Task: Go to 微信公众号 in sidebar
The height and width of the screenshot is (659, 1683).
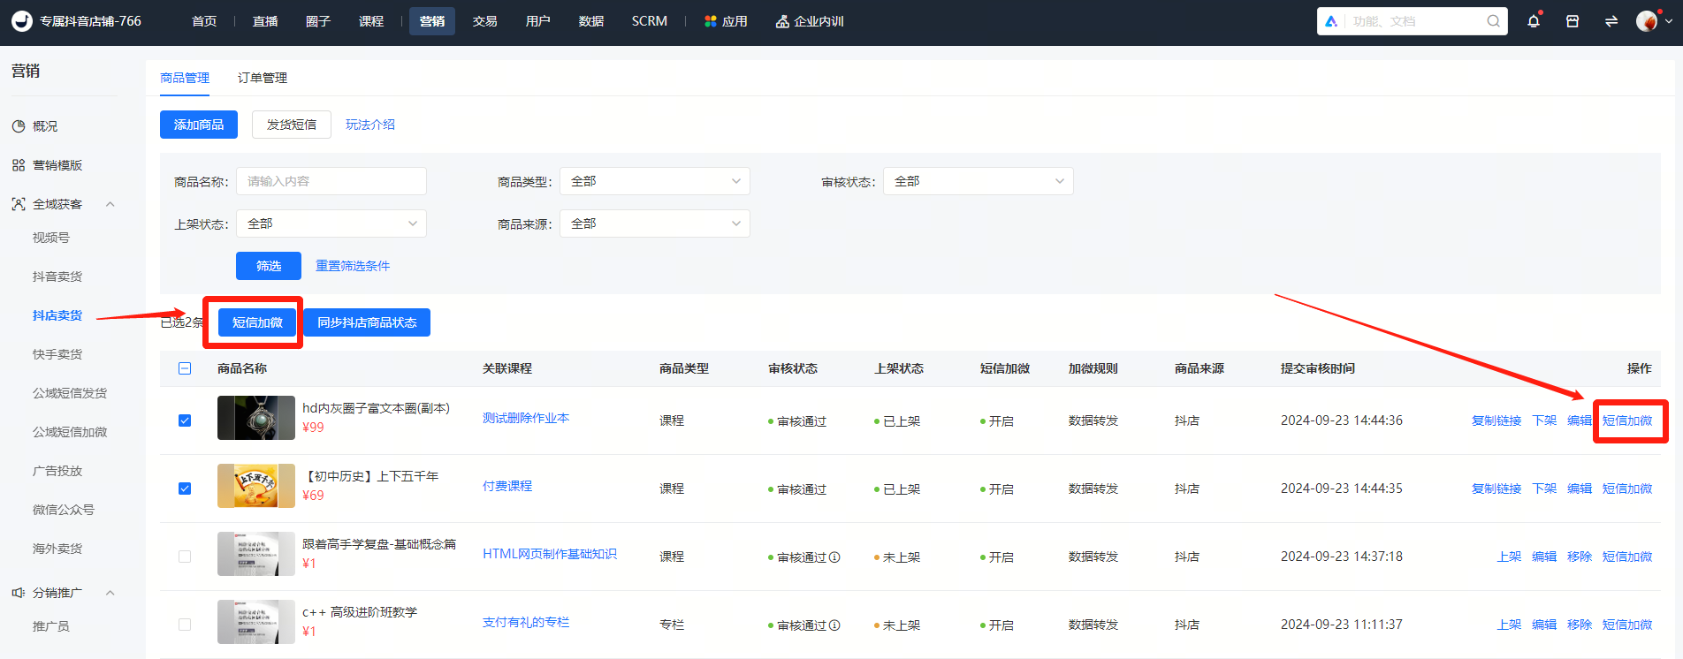Action: (x=64, y=510)
